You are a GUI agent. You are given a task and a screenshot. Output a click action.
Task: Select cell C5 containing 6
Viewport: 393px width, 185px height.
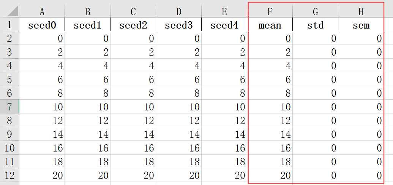pos(133,80)
